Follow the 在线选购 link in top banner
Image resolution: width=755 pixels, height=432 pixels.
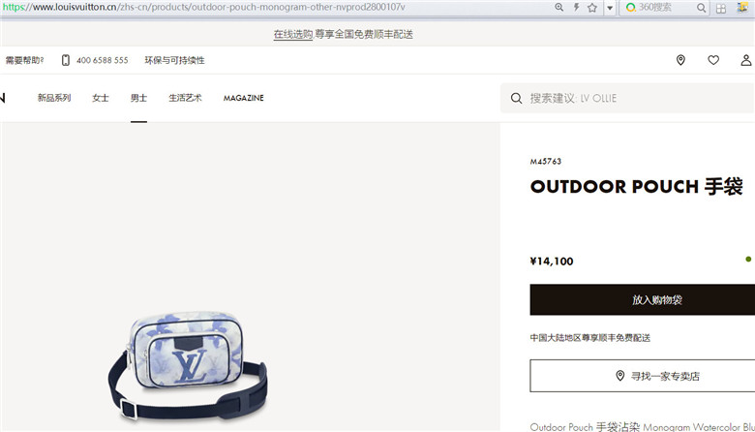pyautogui.click(x=293, y=34)
